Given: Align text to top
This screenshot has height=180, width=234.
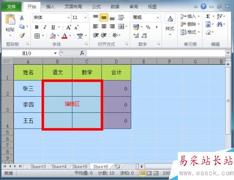Looking at the screenshot, I should pos(95,17).
